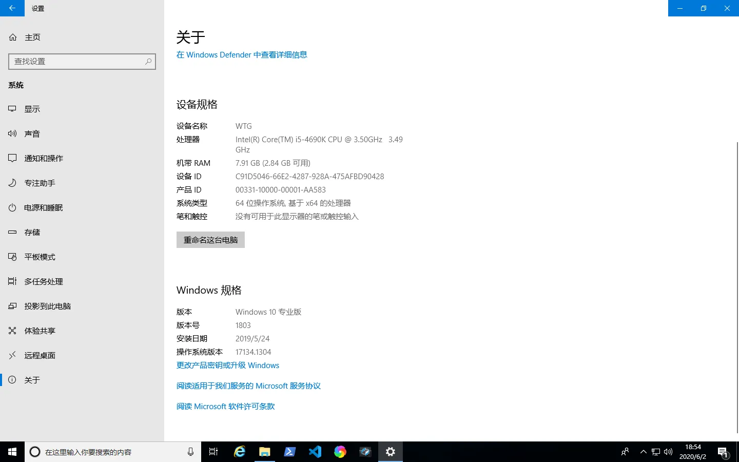Click the edition value Windows 10 专业版
The width and height of the screenshot is (739, 462).
[x=268, y=312]
